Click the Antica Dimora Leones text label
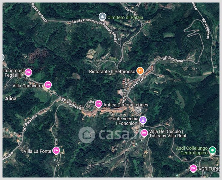Screen dimensions: 222x180 tap(126, 105)
